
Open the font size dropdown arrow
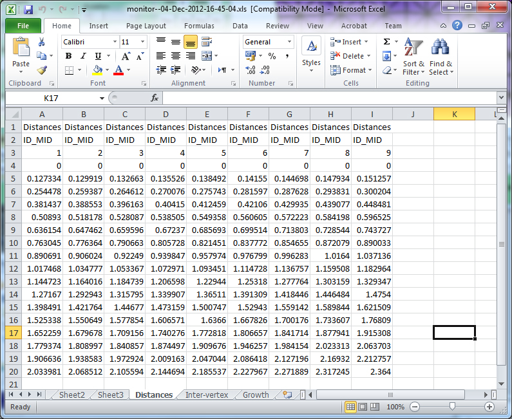point(143,42)
